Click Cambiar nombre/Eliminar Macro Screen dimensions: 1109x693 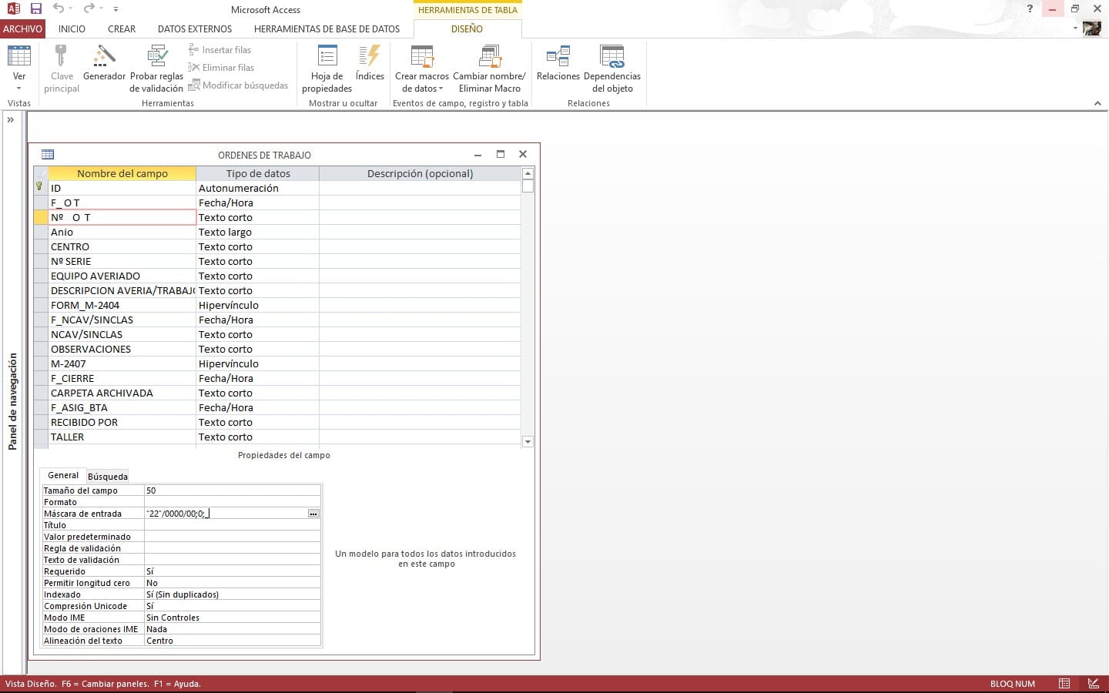pos(490,69)
